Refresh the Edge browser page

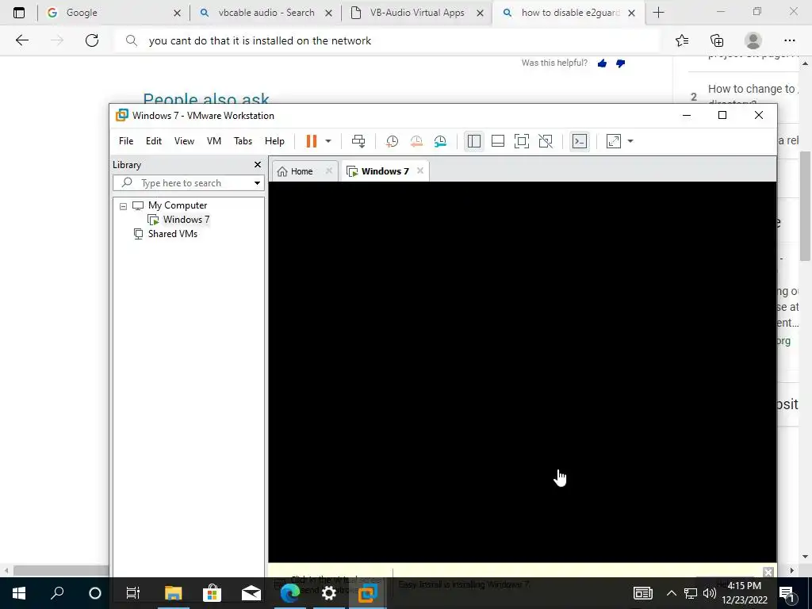pos(92,40)
